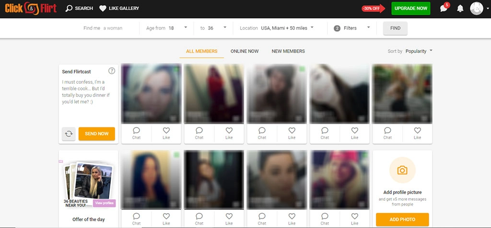Image resolution: width=491 pixels, height=228 pixels.
Task: Open the Location USA, Miami dropdown
Action: point(277,28)
